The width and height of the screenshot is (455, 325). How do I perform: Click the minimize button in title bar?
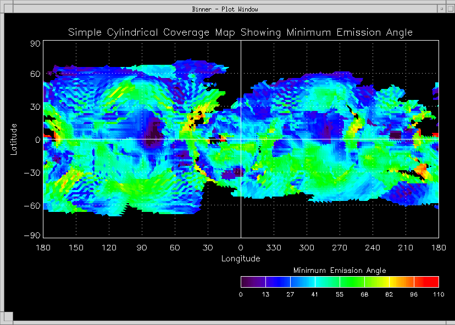click(441, 9)
